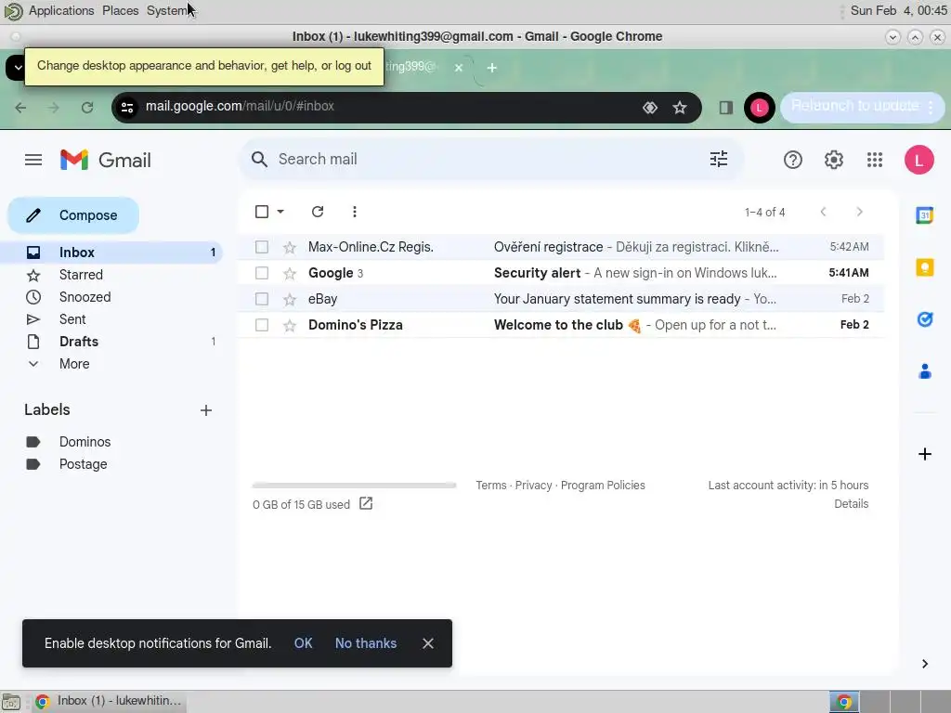951x713 pixels.
Task: Open the More options three-dot menu
Action: [x=354, y=212]
